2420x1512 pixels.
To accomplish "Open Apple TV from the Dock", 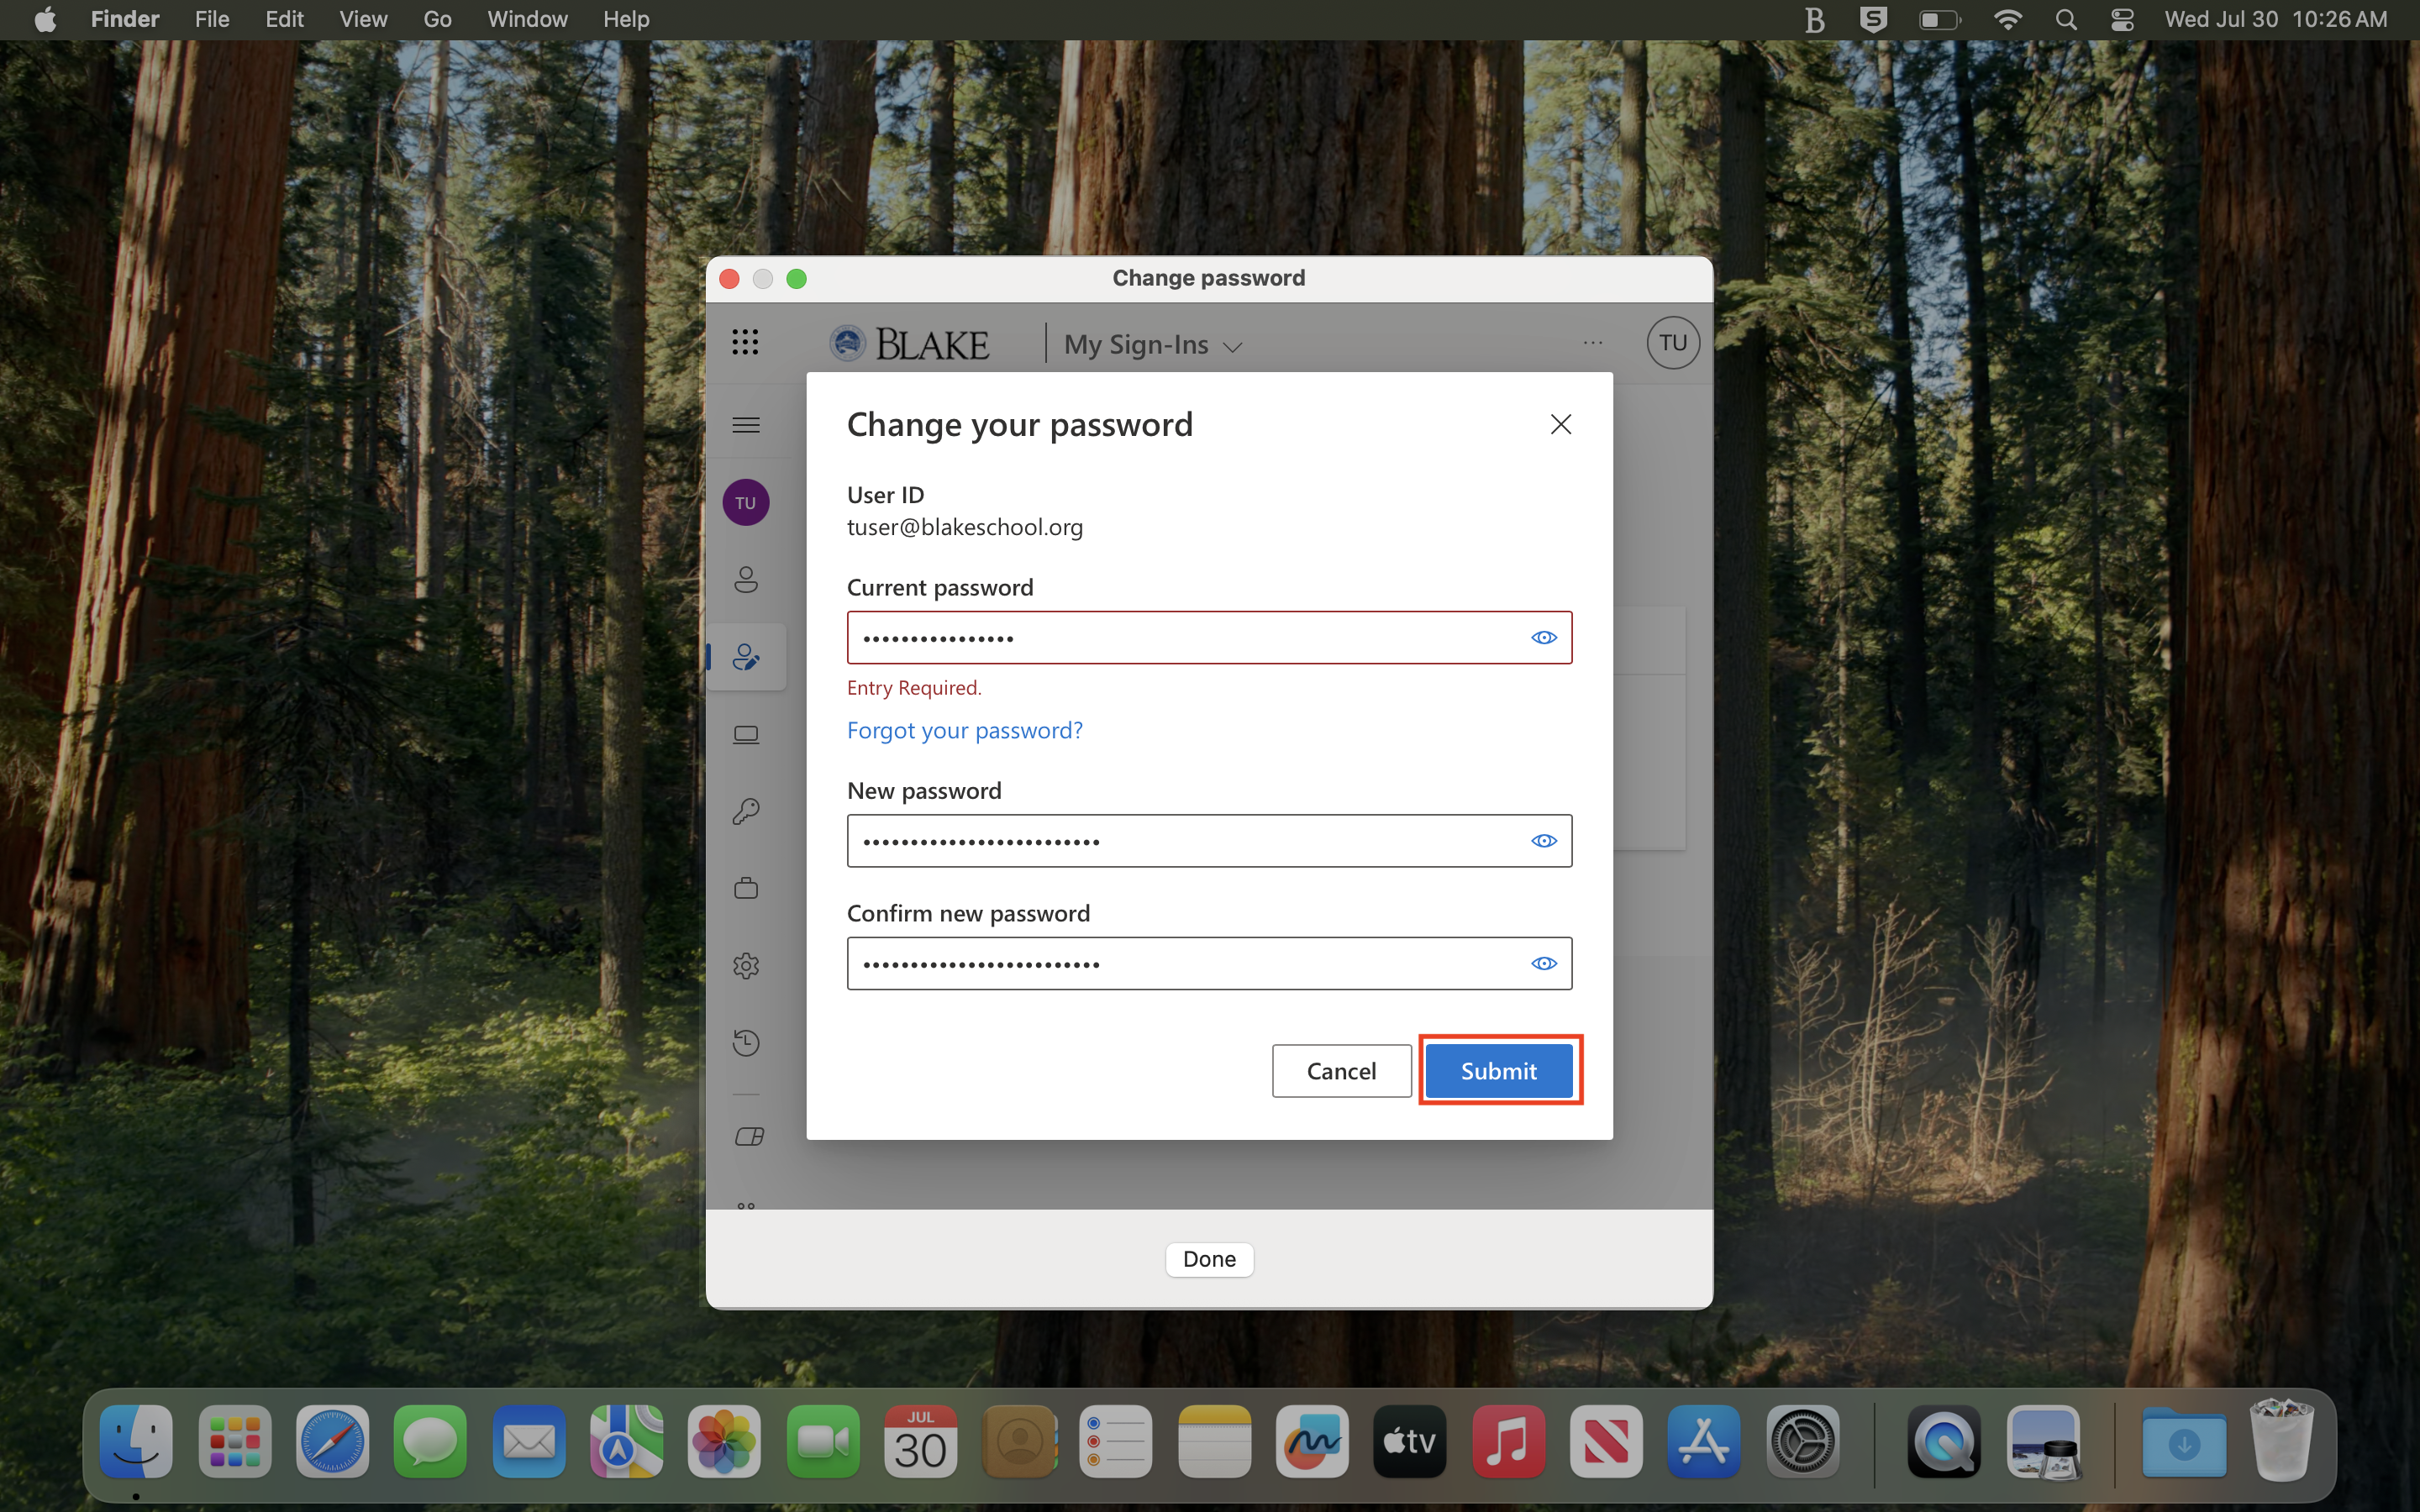I will (1410, 1441).
